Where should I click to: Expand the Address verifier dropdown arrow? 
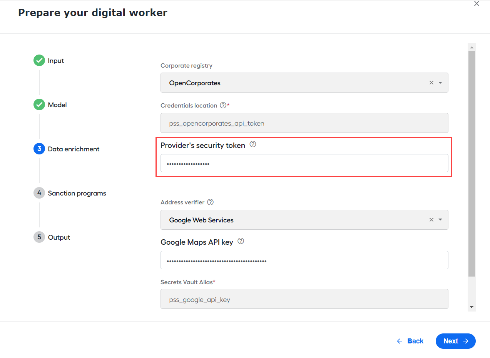pos(440,220)
